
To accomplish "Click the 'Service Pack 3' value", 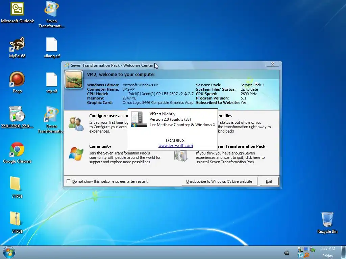I will pos(252,85).
